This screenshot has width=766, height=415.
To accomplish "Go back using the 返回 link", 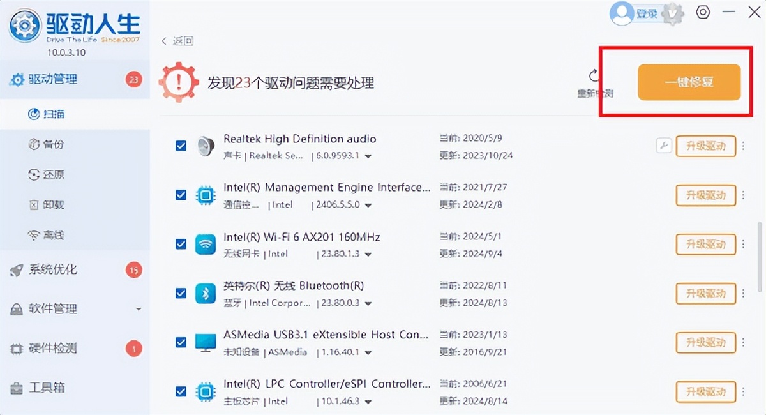I will pyautogui.click(x=177, y=41).
